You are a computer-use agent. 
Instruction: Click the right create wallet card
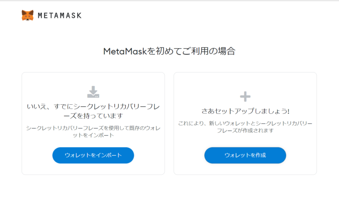pos(245,123)
